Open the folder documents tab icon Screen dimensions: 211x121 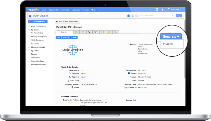click(109, 32)
